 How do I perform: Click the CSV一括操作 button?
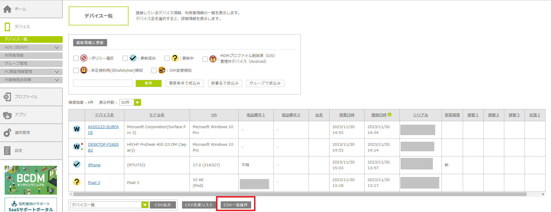point(235,205)
